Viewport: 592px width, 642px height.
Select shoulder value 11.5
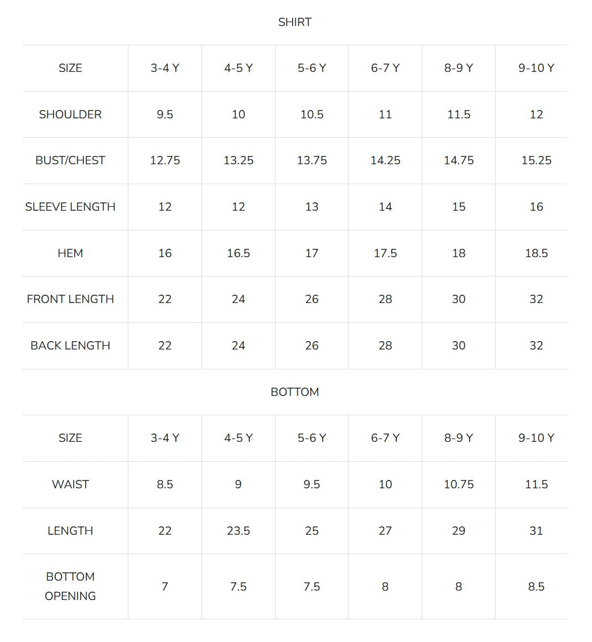(x=459, y=114)
